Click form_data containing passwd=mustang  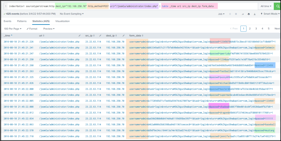coord(202,130)
